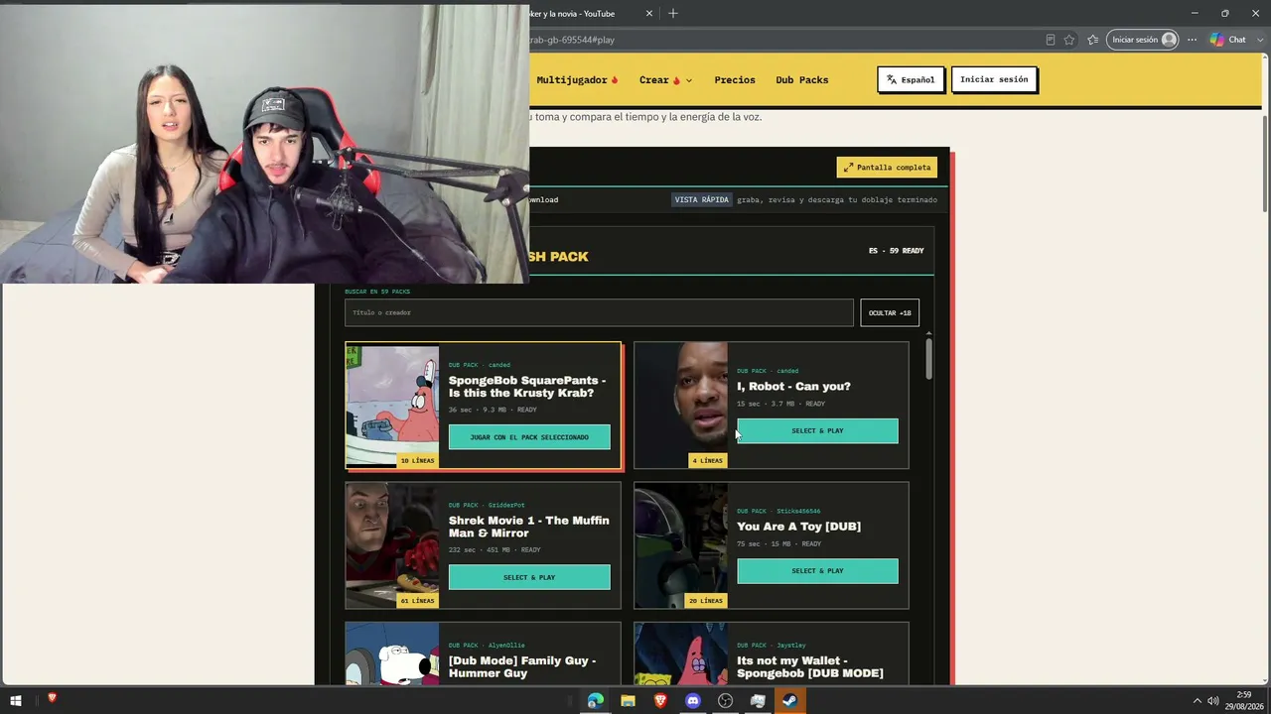Open Microsoft Edge from the taskbar

click(595, 701)
